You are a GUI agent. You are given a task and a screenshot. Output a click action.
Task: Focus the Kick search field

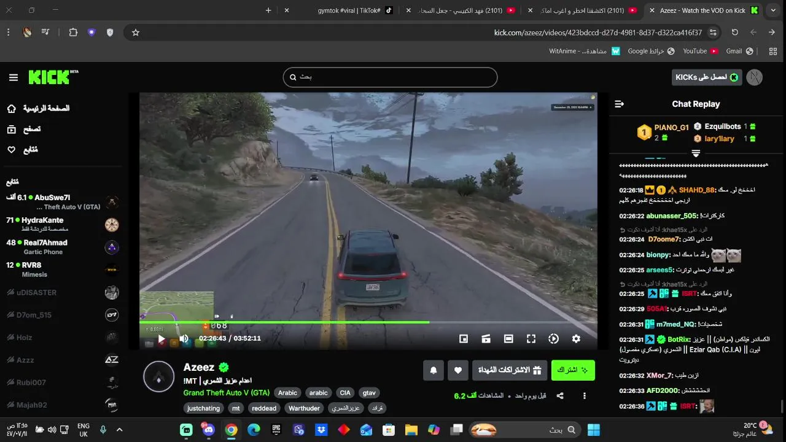click(x=390, y=77)
